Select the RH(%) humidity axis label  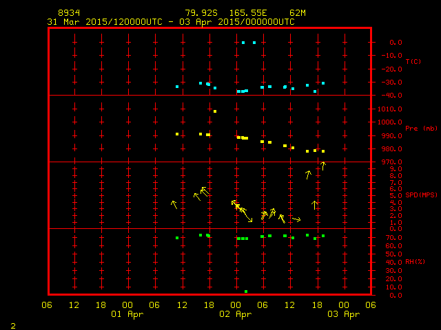414,262
